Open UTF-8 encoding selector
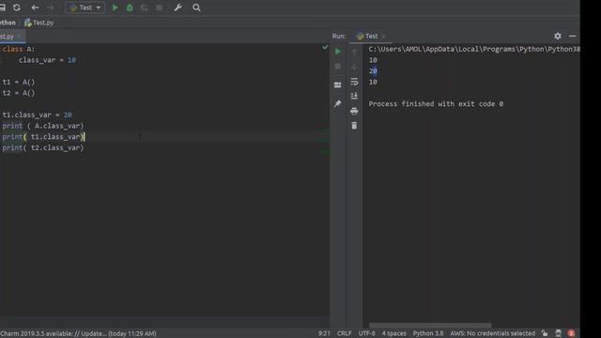601x338 pixels. point(367,333)
